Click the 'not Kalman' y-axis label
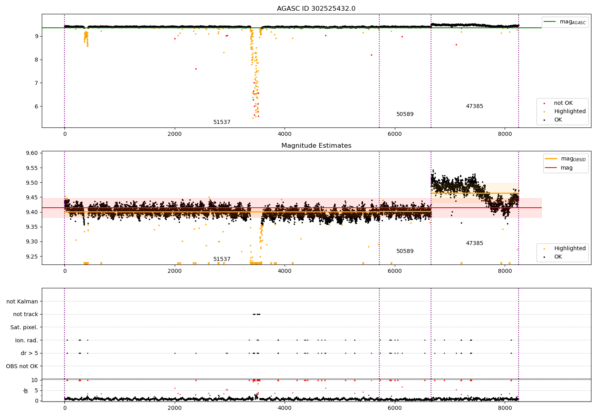597x417 pixels. click(22, 302)
